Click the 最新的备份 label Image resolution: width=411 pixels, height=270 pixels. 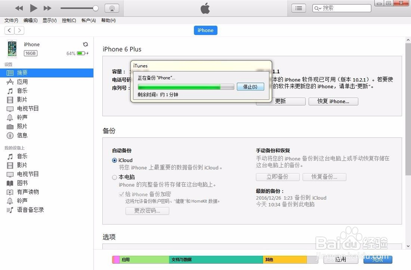pyautogui.click(x=270, y=191)
